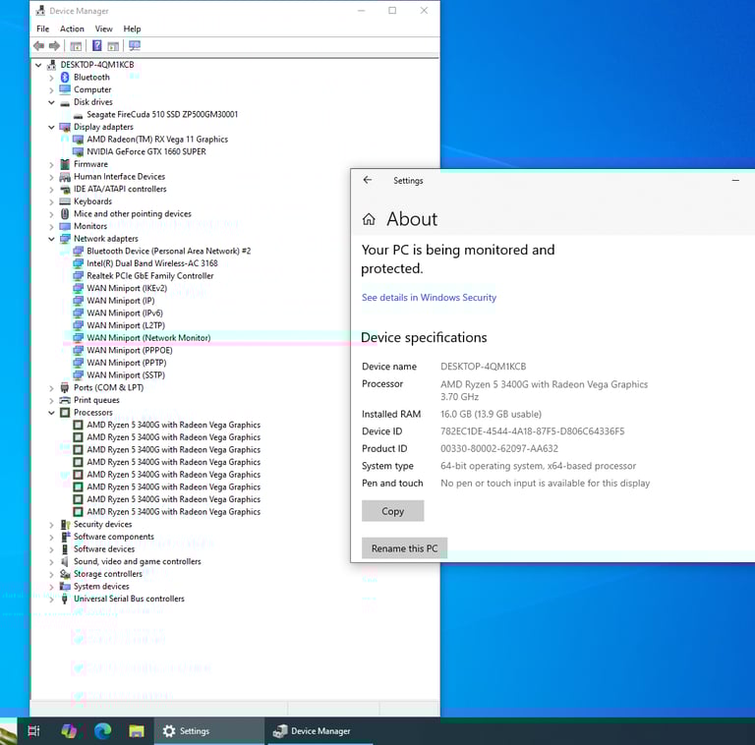755x745 pixels.
Task: Click the Help question-mark toolbar icon
Action: point(96,46)
